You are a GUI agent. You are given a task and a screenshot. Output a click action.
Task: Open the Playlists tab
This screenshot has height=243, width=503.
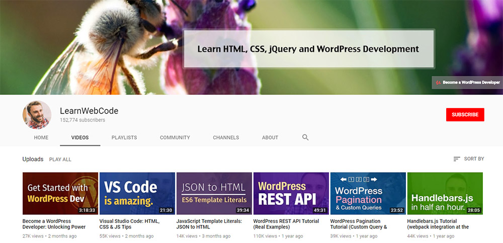[124, 138]
